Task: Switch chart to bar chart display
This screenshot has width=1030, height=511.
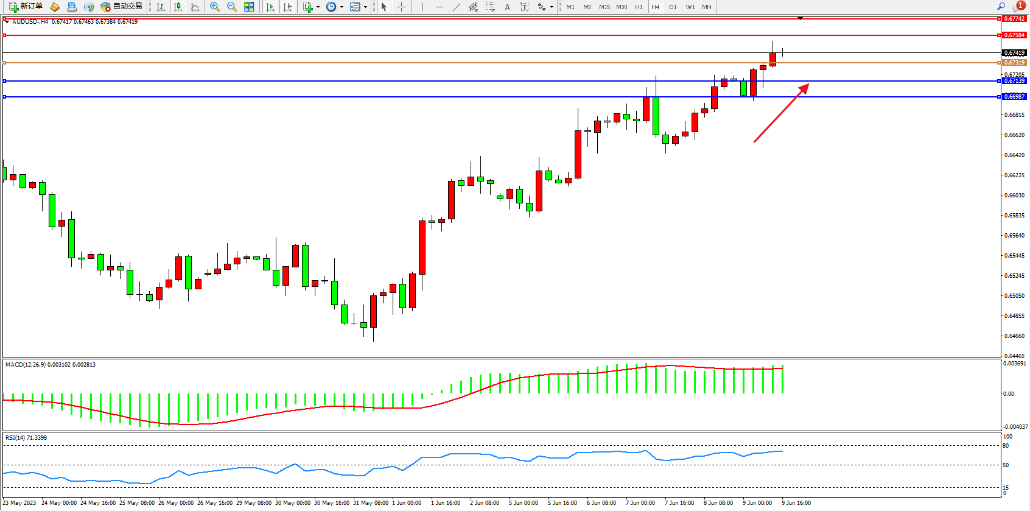Action: pos(161,7)
